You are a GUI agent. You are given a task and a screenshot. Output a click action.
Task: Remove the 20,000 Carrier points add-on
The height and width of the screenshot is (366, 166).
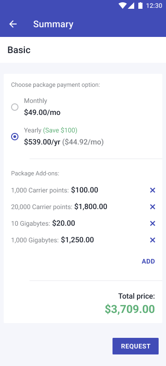pyautogui.click(x=153, y=207)
